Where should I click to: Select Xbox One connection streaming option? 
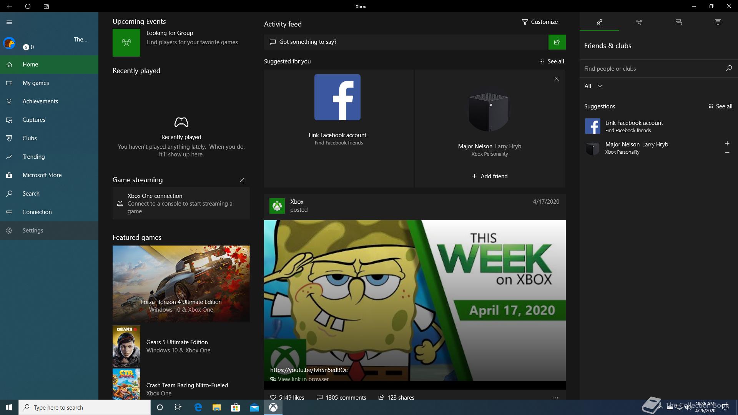(181, 203)
